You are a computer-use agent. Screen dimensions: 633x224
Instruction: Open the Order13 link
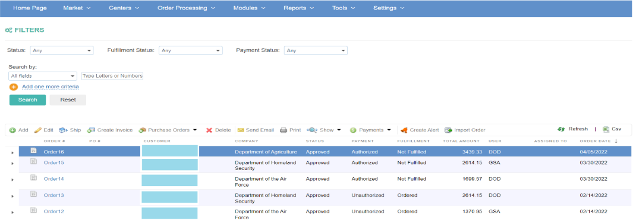[x=53, y=195]
